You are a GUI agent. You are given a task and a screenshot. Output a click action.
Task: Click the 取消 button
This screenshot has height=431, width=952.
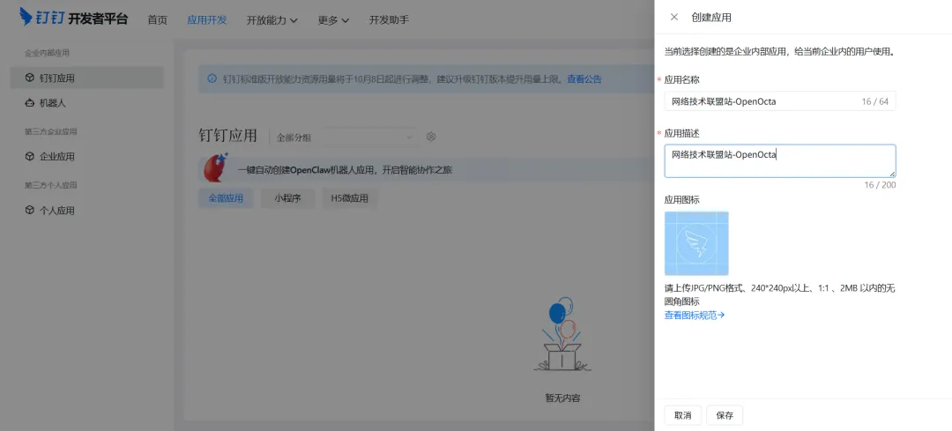[x=683, y=415]
